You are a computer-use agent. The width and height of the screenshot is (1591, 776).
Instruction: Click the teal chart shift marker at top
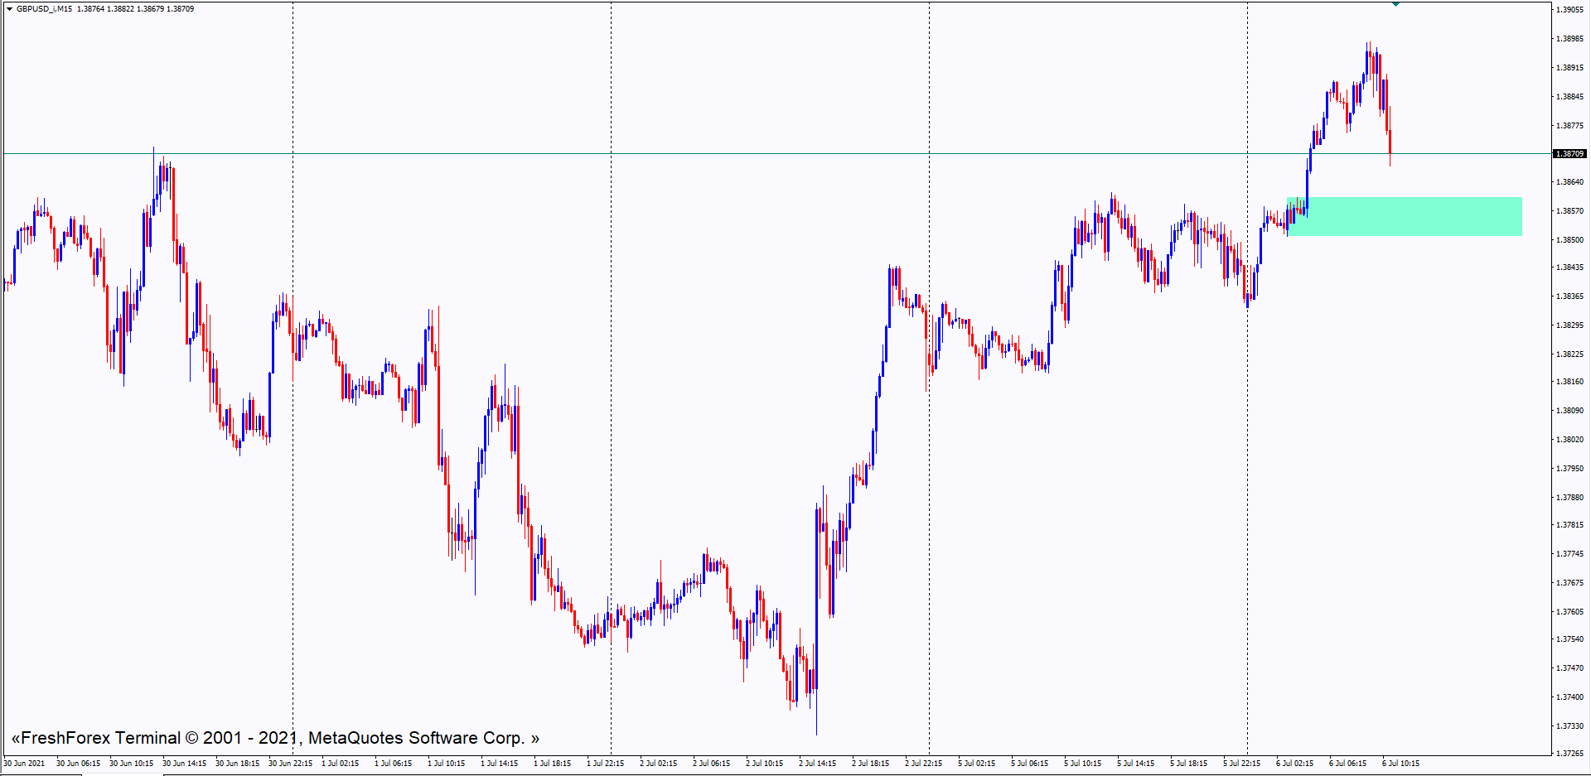pos(1395,4)
